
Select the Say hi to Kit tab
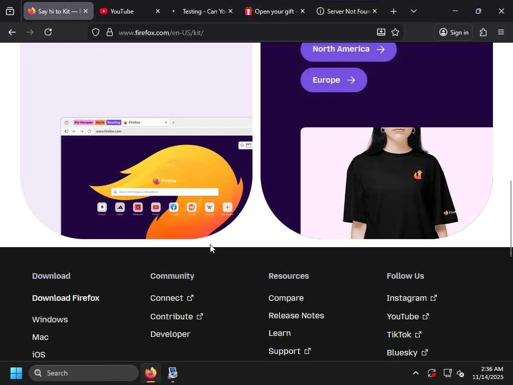pos(58,11)
